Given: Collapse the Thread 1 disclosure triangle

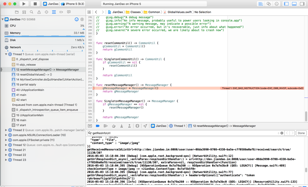Looking at the screenshot, I should click(6, 54).
